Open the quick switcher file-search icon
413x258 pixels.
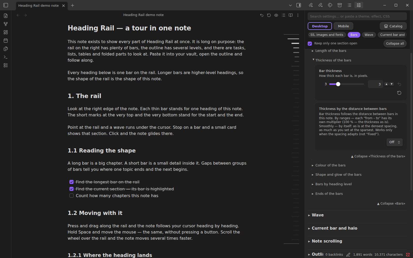pyautogui.click(x=6, y=16)
